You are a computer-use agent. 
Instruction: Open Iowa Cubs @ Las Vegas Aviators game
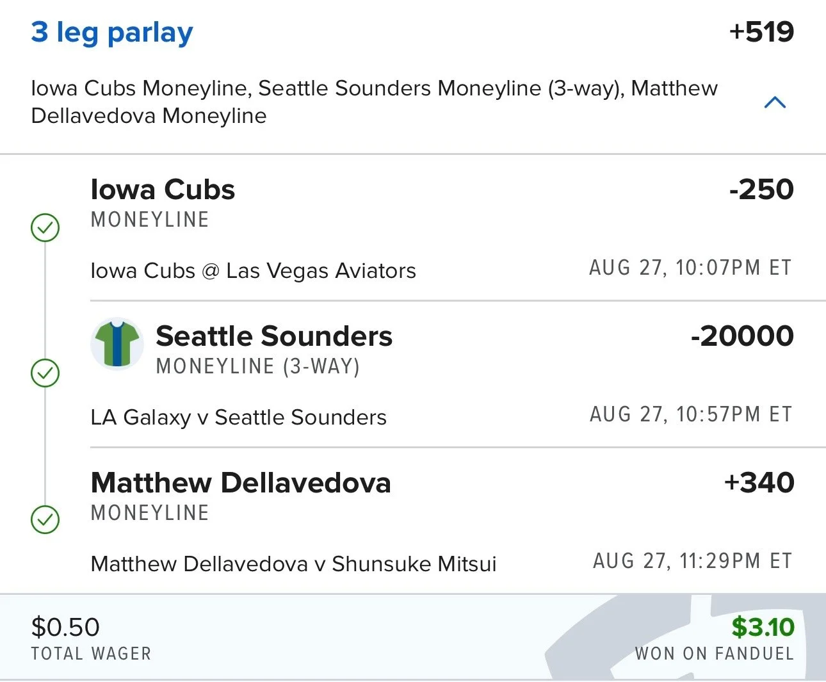tap(253, 271)
